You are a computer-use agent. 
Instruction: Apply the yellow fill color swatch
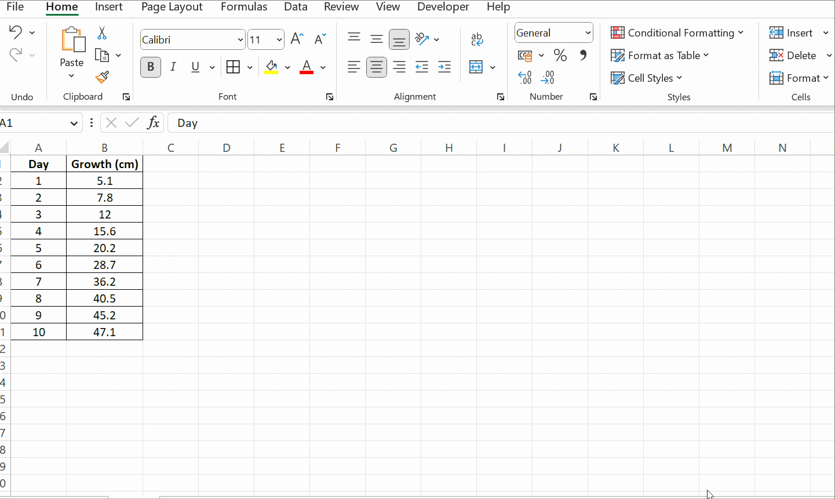271,67
